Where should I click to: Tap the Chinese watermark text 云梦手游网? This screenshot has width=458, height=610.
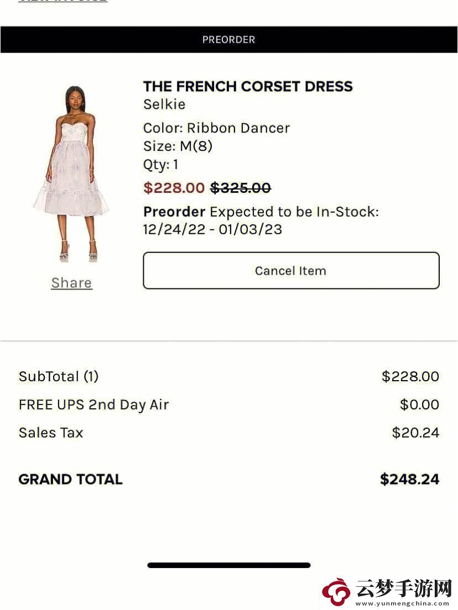[404, 588]
